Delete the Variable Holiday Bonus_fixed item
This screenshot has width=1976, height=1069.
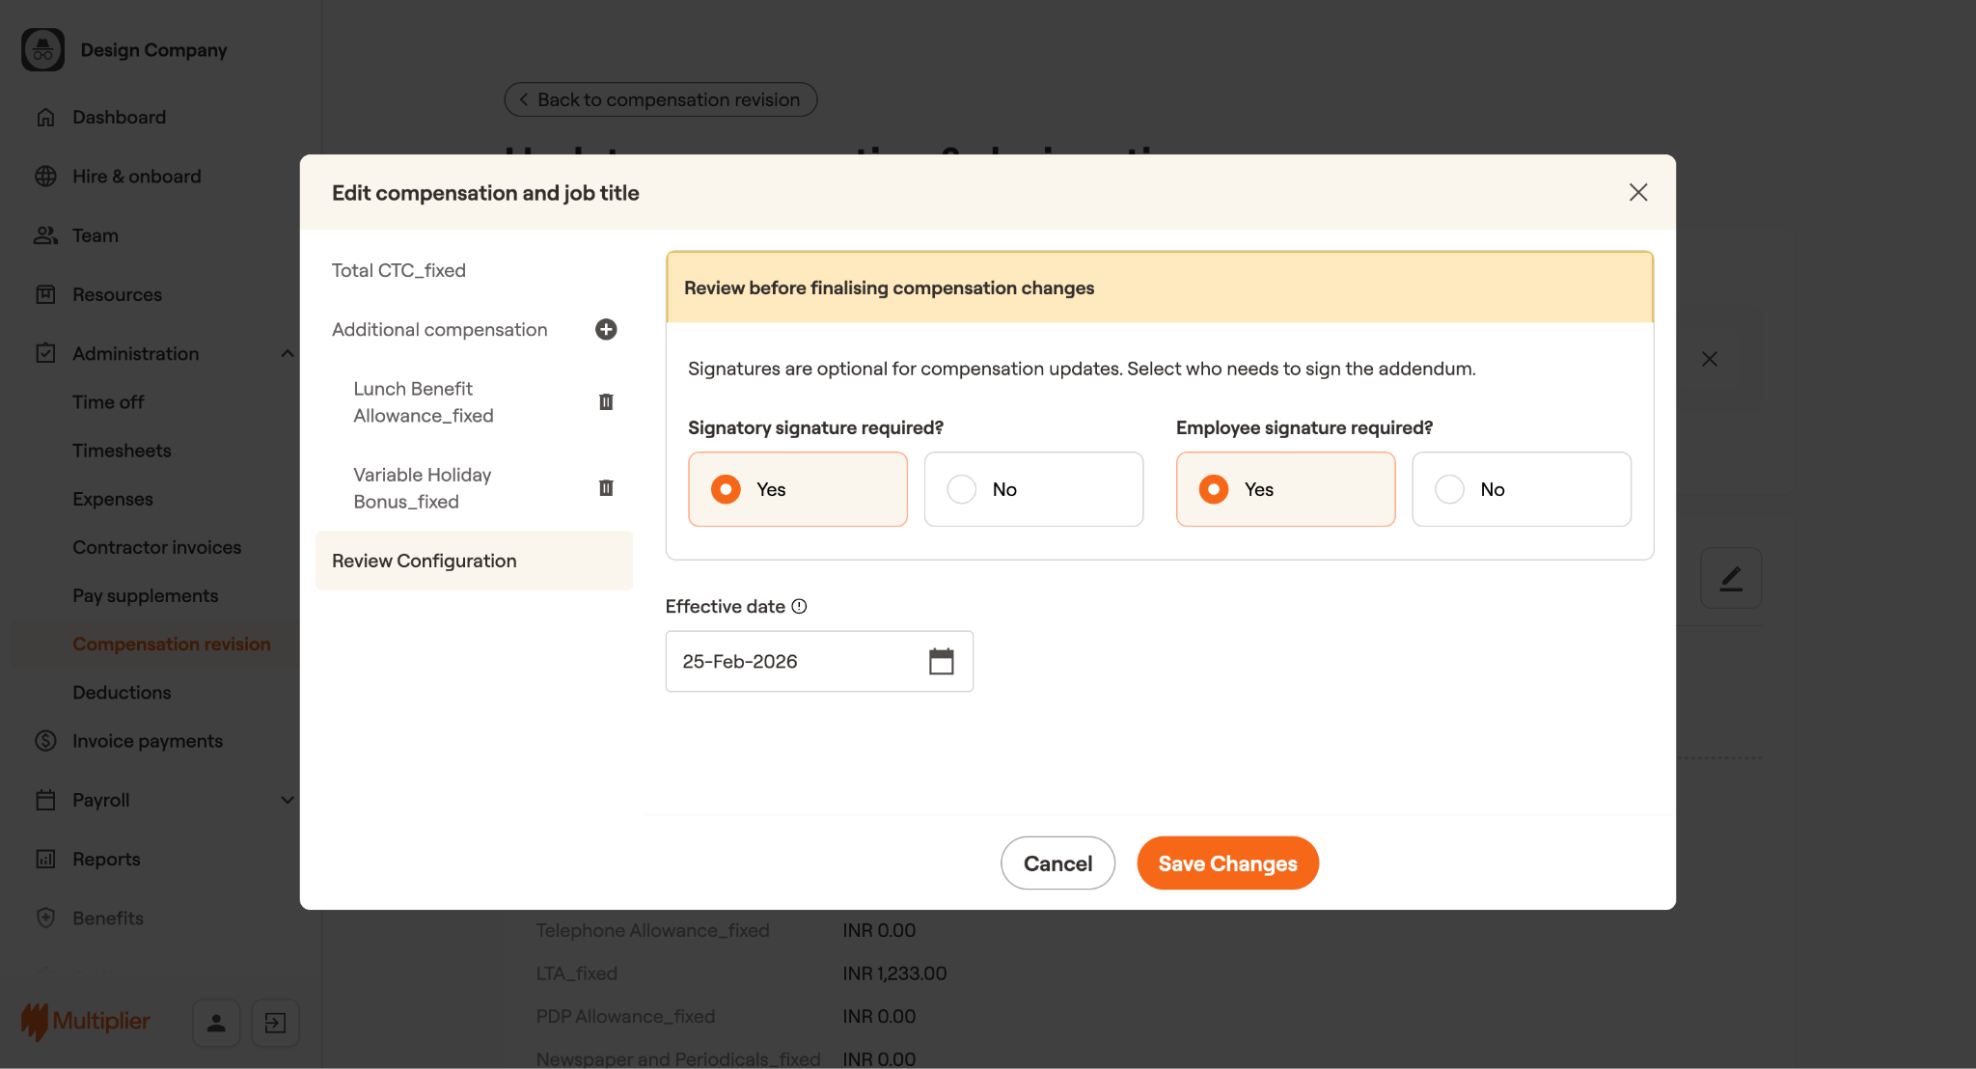pyautogui.click(x=606, y=488)
